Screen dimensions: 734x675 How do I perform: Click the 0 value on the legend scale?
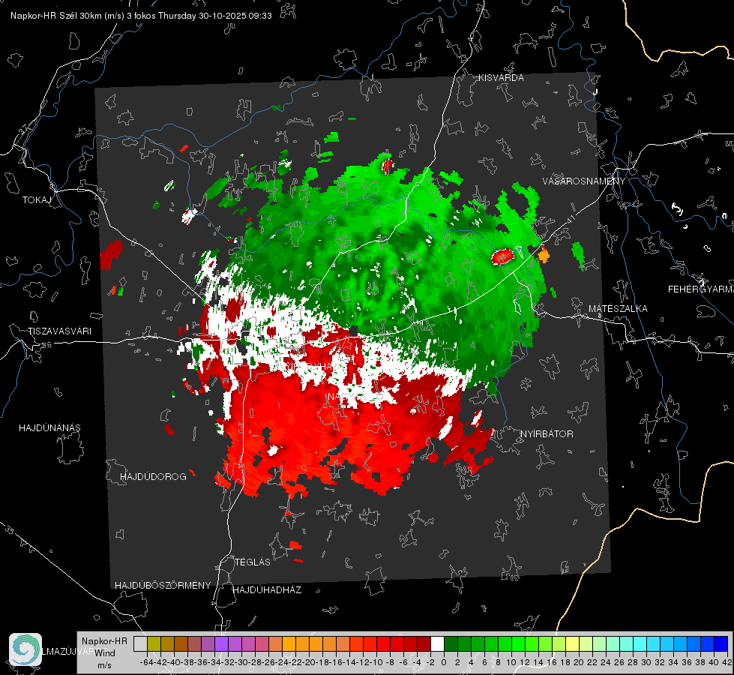pyautogui.click(x=444, y=662)
